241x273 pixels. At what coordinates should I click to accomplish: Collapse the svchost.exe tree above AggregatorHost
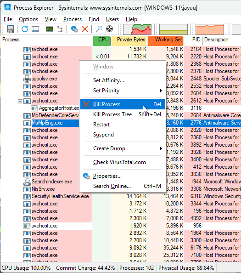pos(20,101)
